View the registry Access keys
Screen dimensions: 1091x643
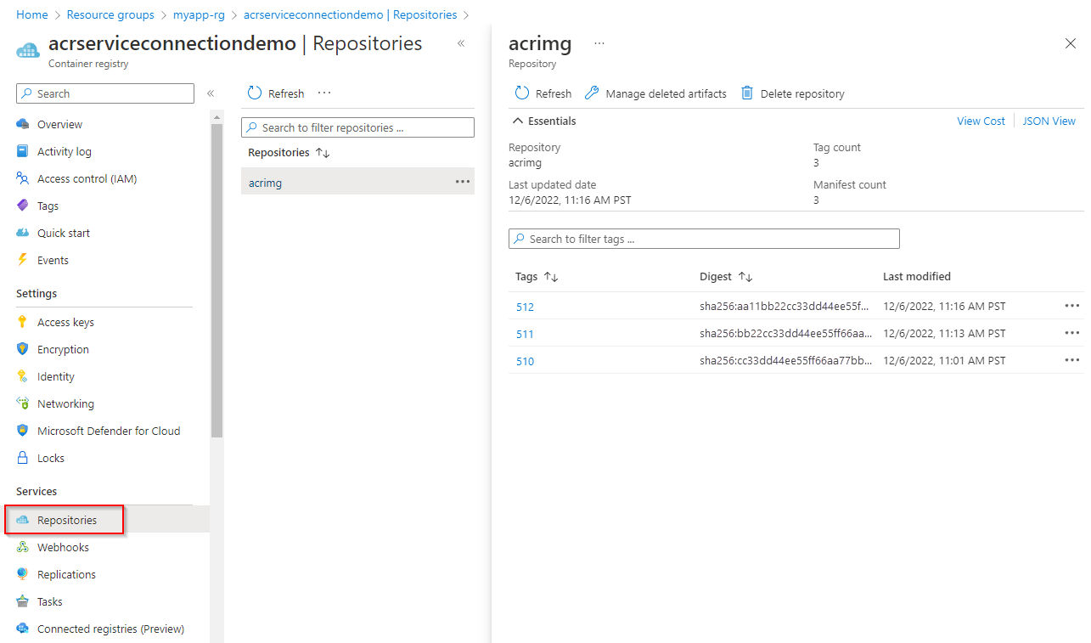[x=65, y=321]
